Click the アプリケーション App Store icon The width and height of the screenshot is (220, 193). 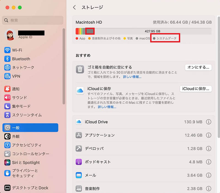pos(79,135)
